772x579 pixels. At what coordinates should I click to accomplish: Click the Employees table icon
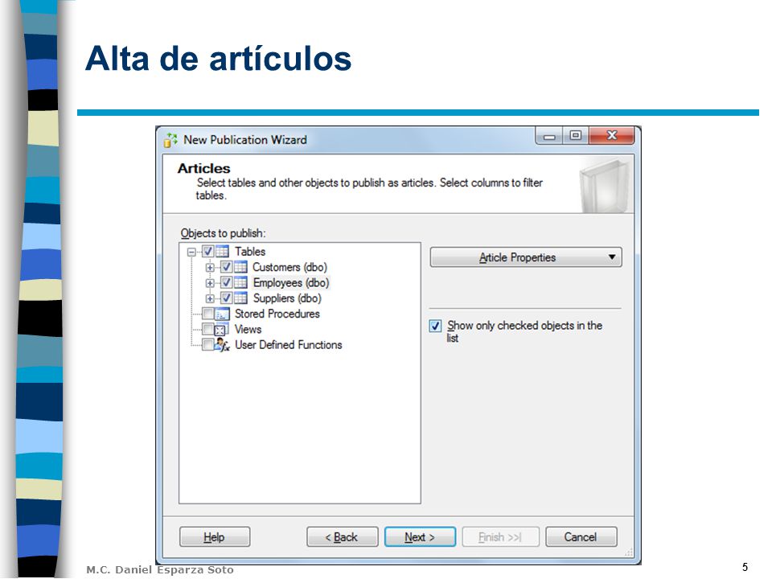click(240, 282)
